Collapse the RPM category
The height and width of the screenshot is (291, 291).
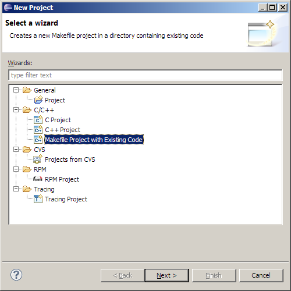coord(16,169)
